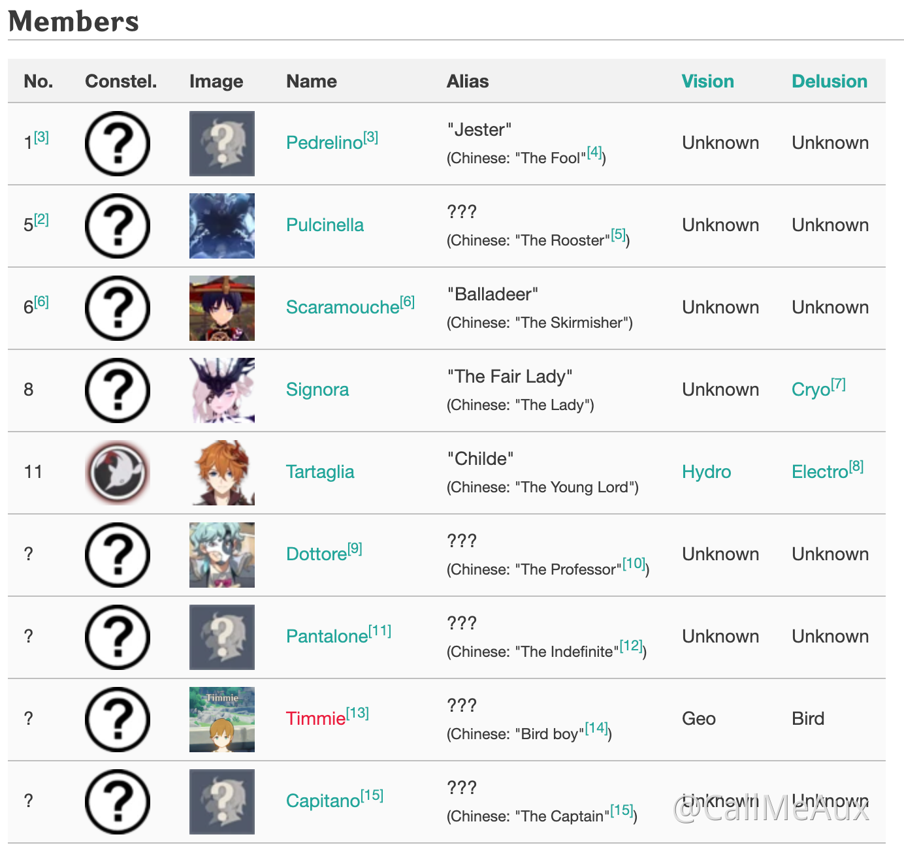
Task: Open the Vision column header link
Action: coord(707,82)
